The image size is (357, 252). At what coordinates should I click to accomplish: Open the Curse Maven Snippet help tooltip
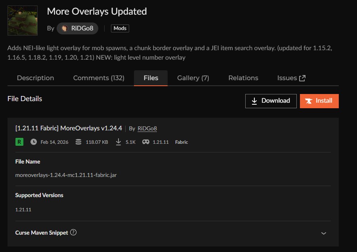(73, 233)
